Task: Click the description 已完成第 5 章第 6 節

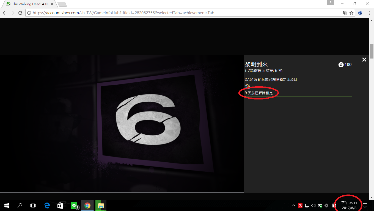Action: point(264,71)
